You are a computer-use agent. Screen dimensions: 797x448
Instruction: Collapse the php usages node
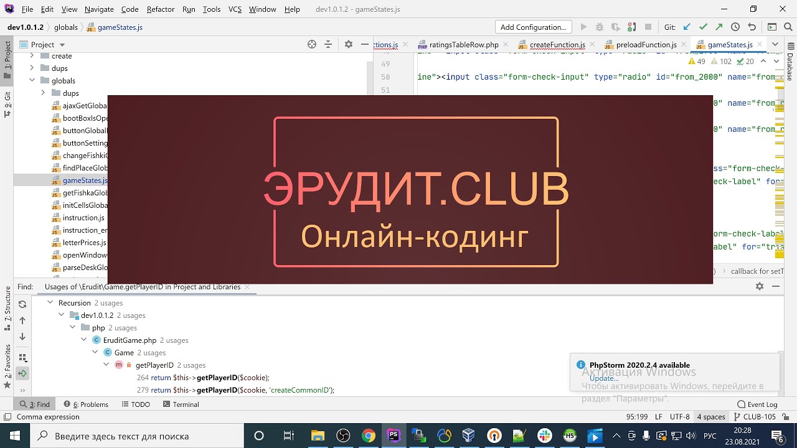click(x=73, y=328)
